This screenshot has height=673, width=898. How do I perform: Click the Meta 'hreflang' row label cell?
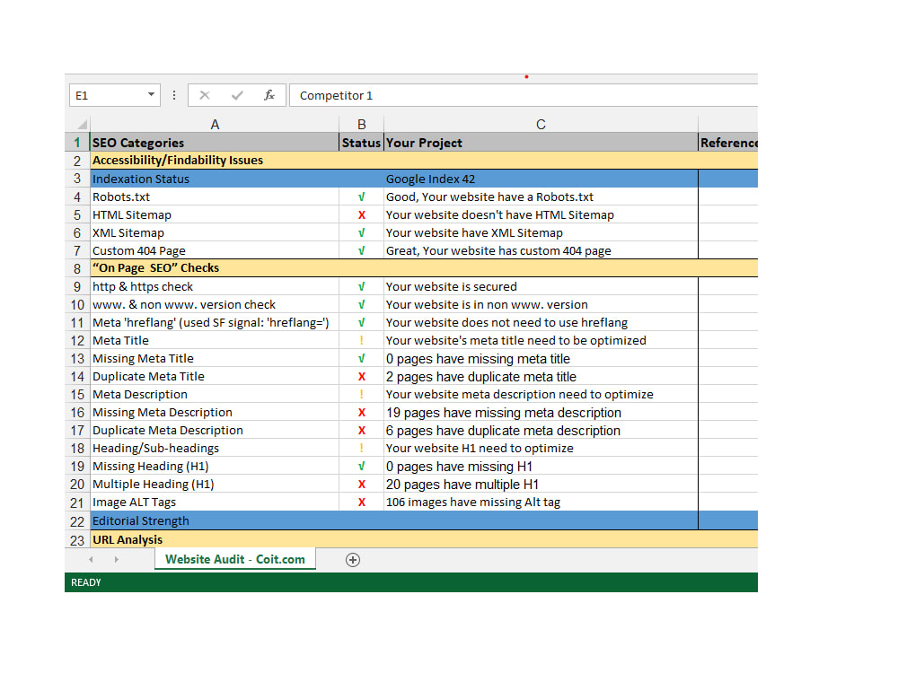click(215, 322)
